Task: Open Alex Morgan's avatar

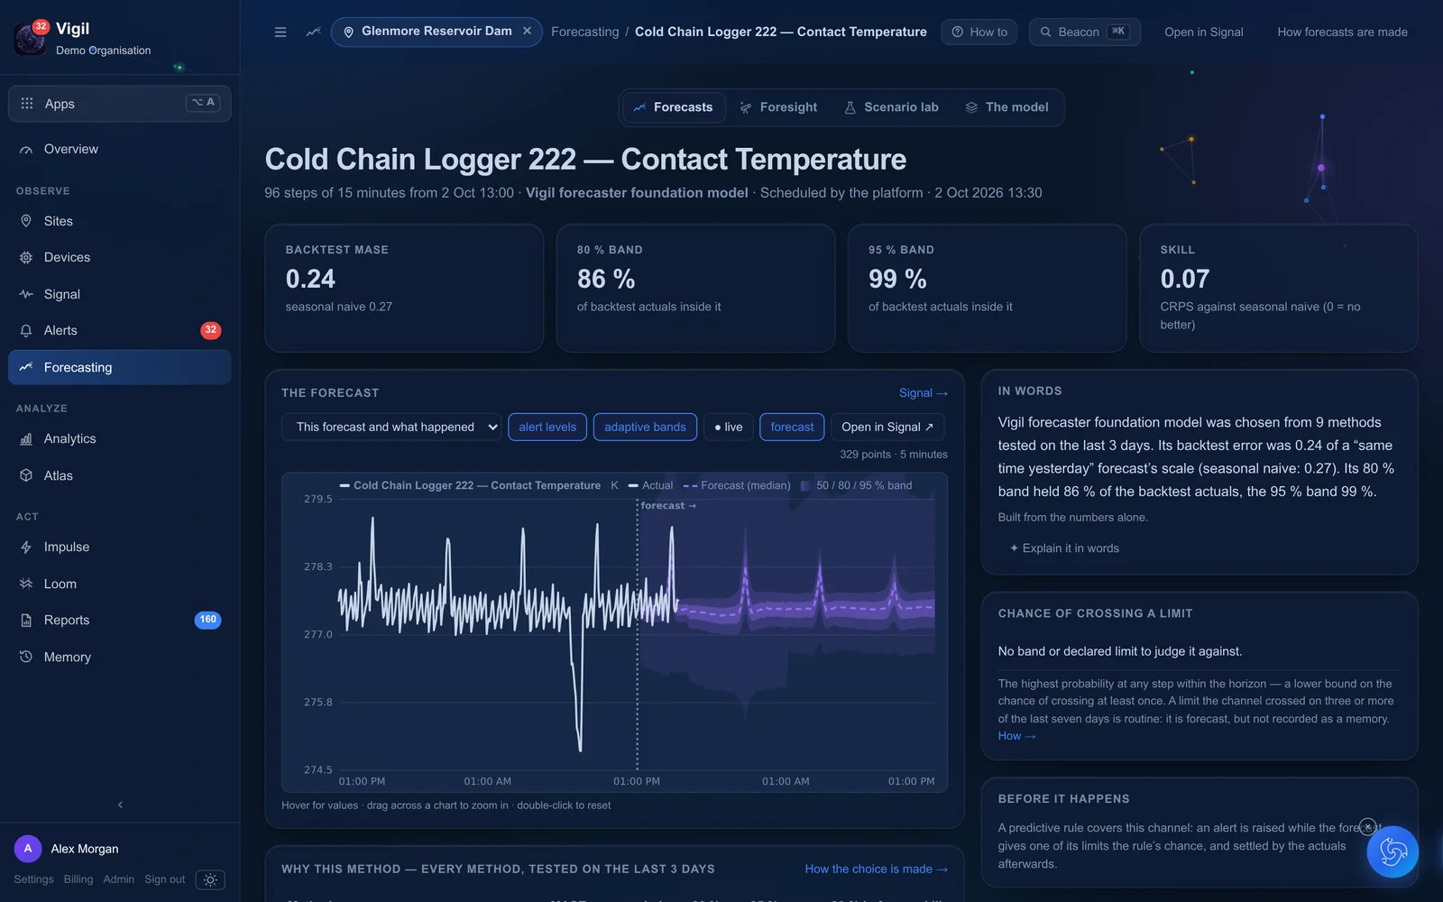Action: click(x=28, y=849)
